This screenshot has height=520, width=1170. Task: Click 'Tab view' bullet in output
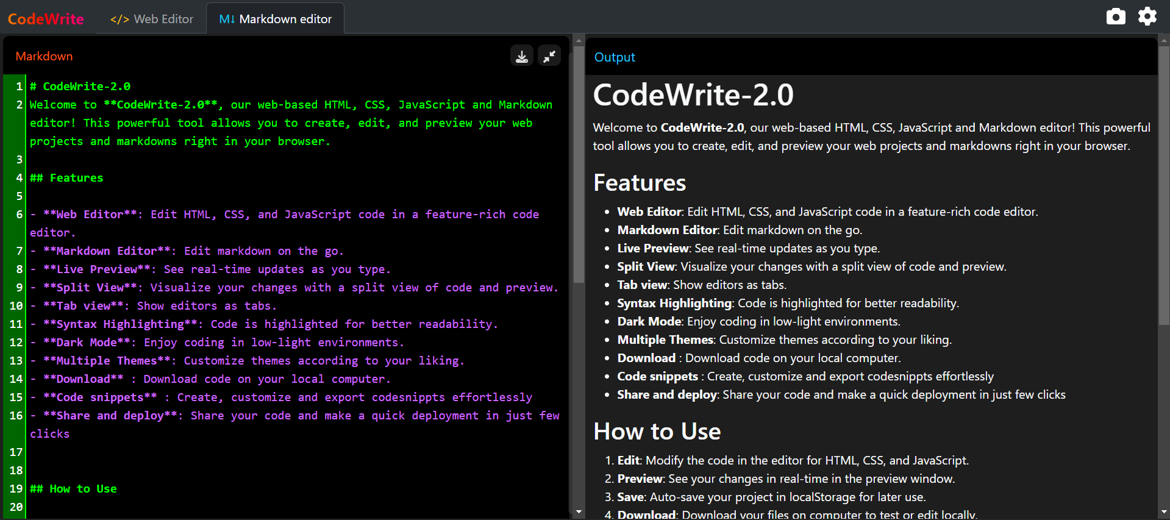coord(702,285)
